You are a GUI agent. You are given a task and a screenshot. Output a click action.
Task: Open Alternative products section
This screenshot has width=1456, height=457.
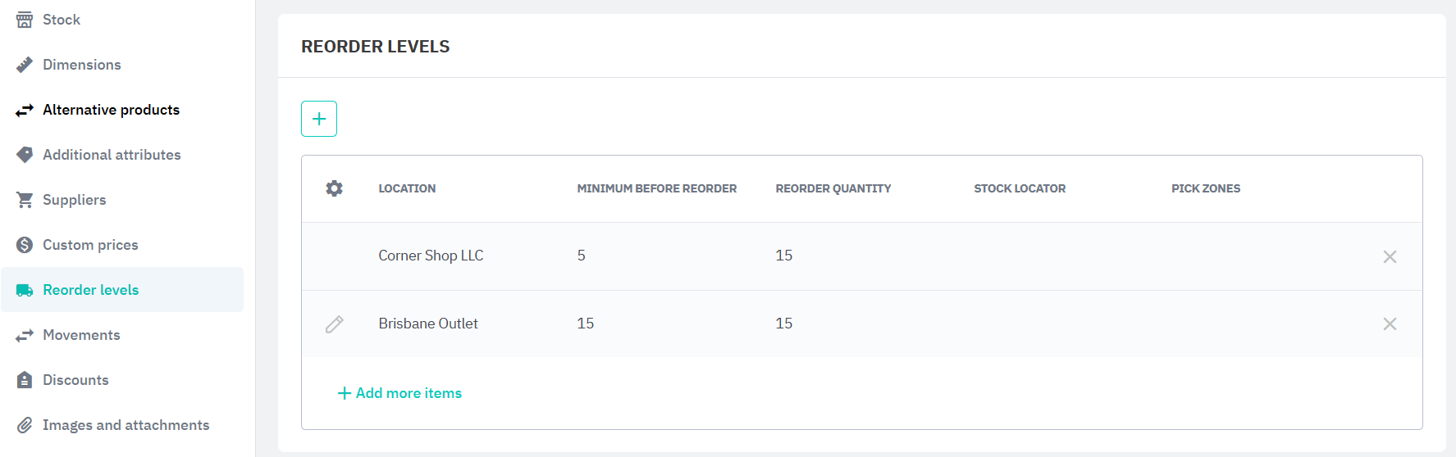click(x=111, y=110)
